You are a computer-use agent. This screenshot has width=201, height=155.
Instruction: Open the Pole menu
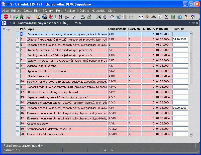coord(59,11)
